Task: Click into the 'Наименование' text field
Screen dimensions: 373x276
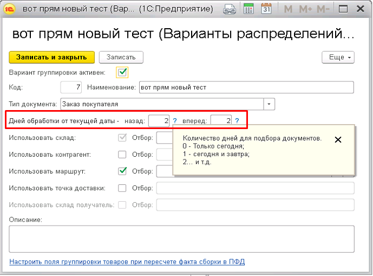Action: (x=246, y=87)
